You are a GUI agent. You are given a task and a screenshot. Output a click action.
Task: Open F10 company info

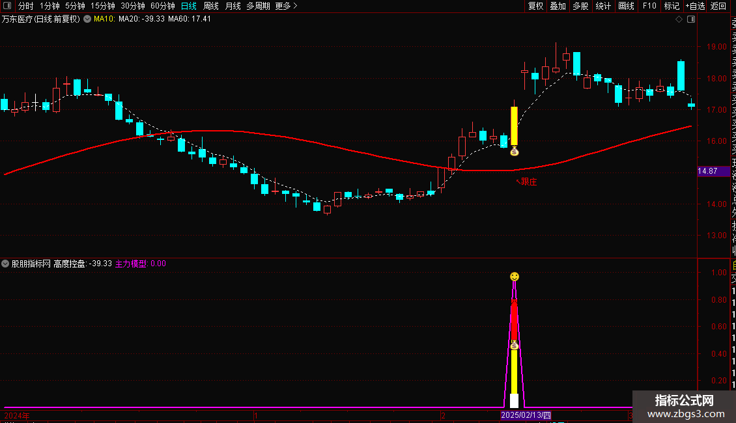pyautogui.click(x=649, y=6)
